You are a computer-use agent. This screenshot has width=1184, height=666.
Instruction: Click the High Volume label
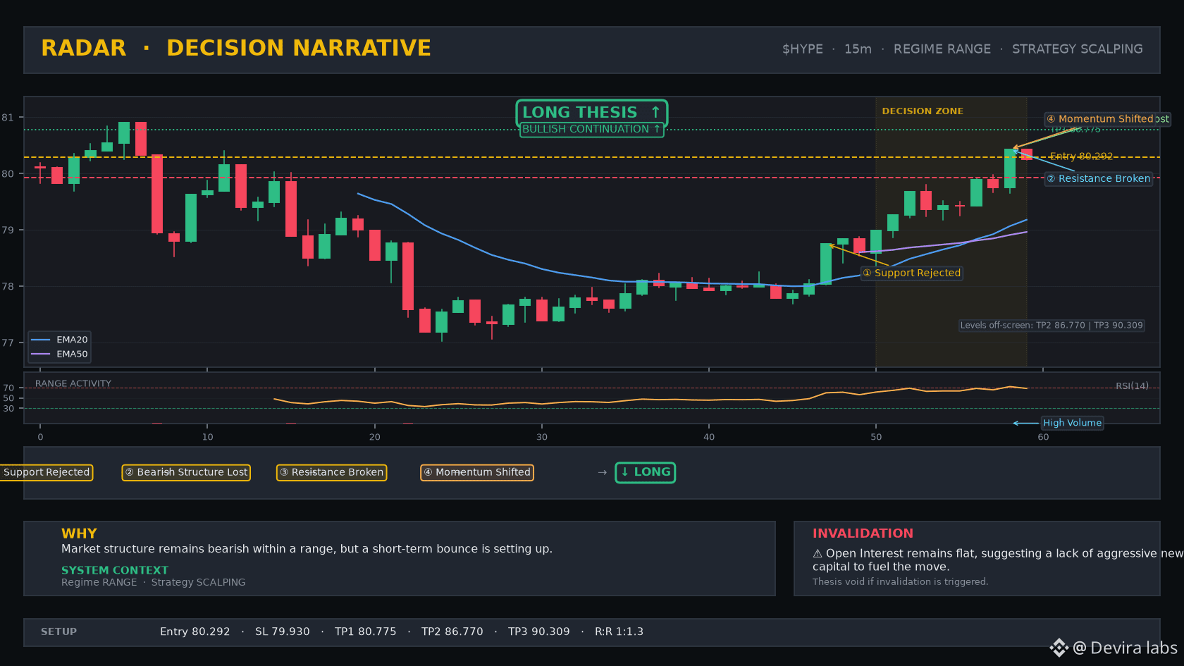point(1072,423)
